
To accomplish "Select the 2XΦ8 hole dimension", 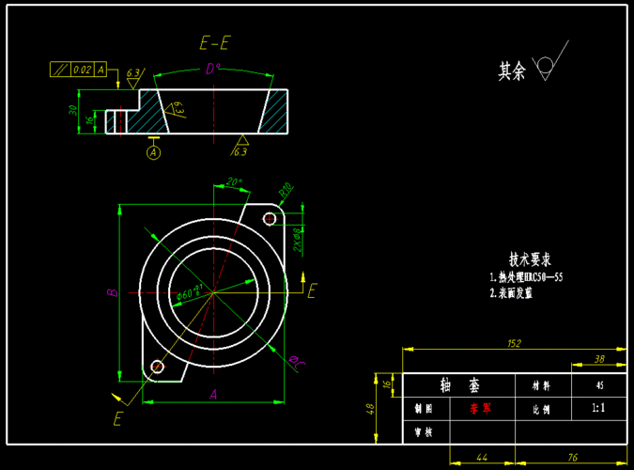I will [297, 240].
